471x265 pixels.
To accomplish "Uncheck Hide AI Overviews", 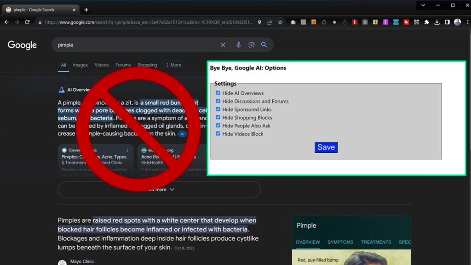I will pyautogui.click(x=218, y=93).
